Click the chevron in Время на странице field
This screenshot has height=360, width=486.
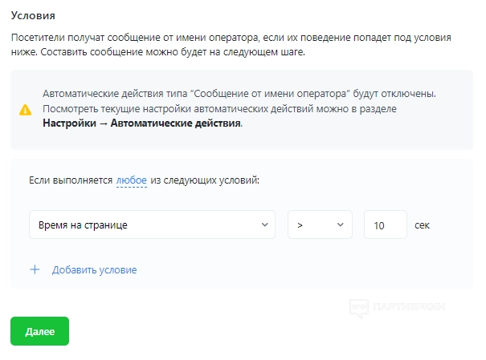[265, 225]
